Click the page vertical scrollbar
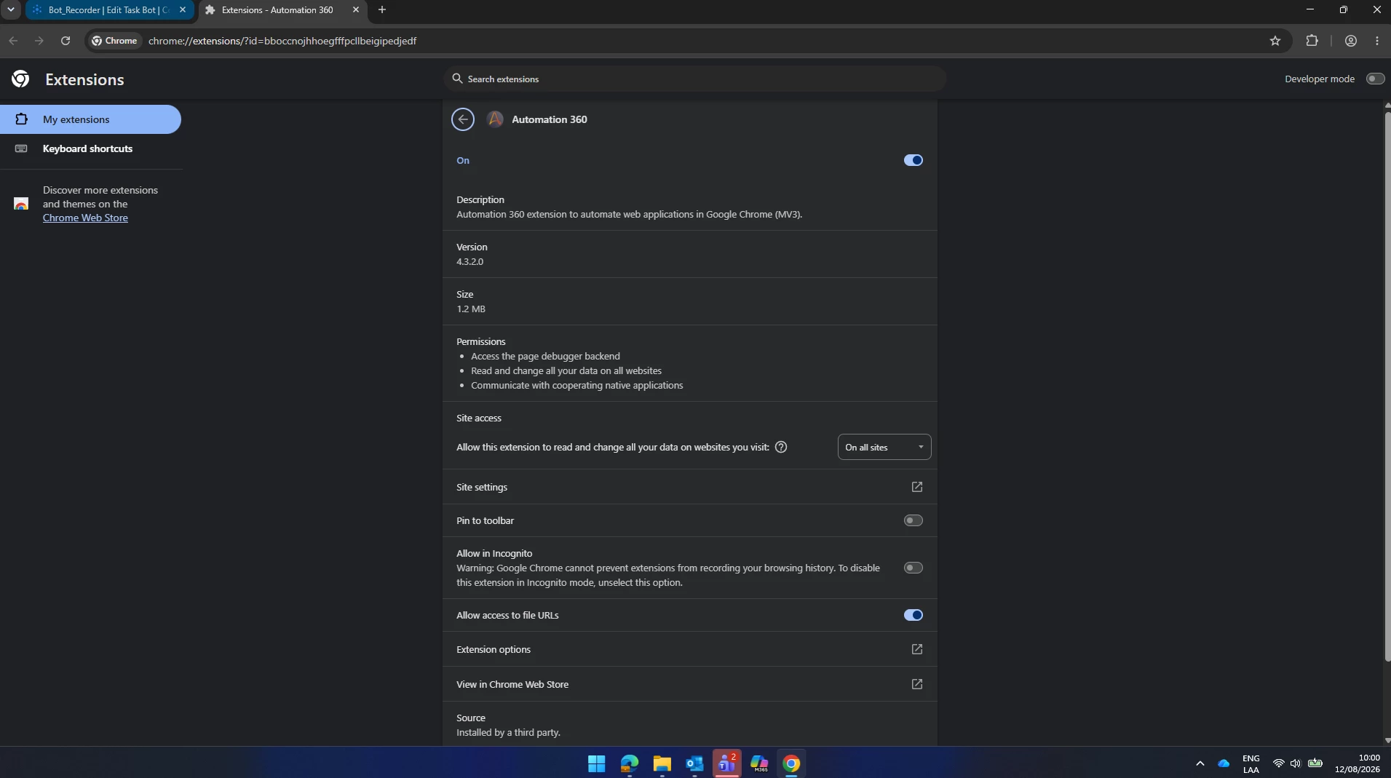 [1387, 386]
